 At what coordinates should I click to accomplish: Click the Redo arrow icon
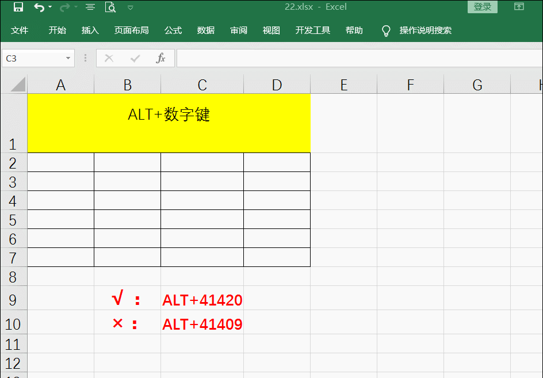point(64,7)
